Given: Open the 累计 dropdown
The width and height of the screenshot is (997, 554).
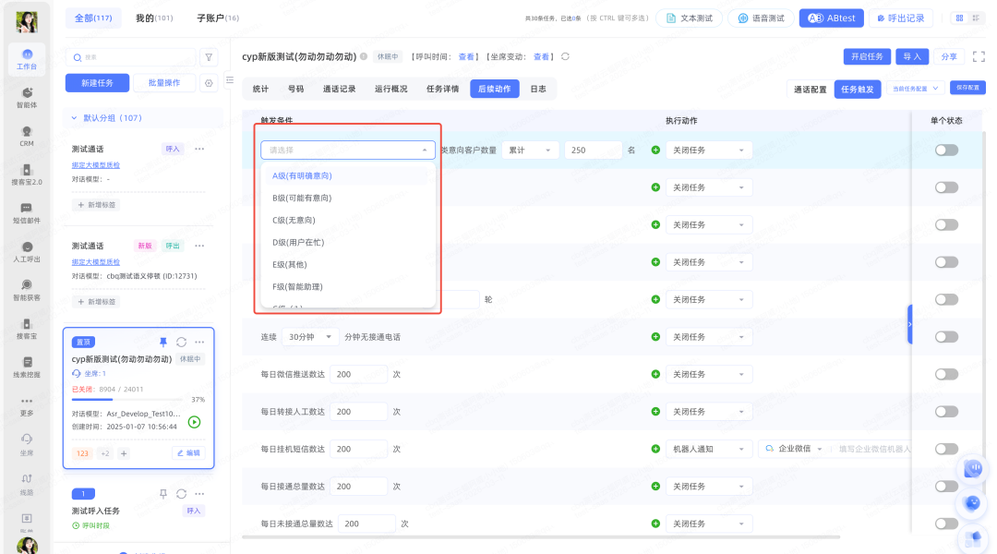Looking at the screenshot, I should click(531, 150).
